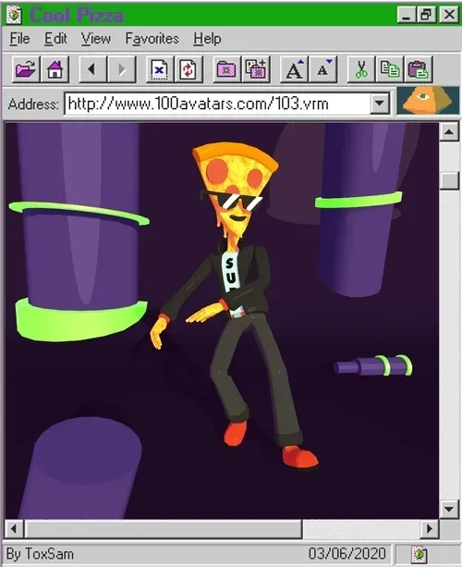Stop loading with the X page icon

coord(159,68)
